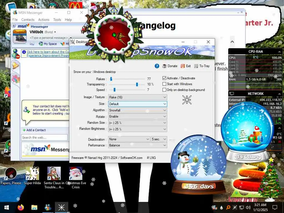284x213 pixels.
Task: Open Papers, Please desktop shortcut
Action: (x=11, y=176)
